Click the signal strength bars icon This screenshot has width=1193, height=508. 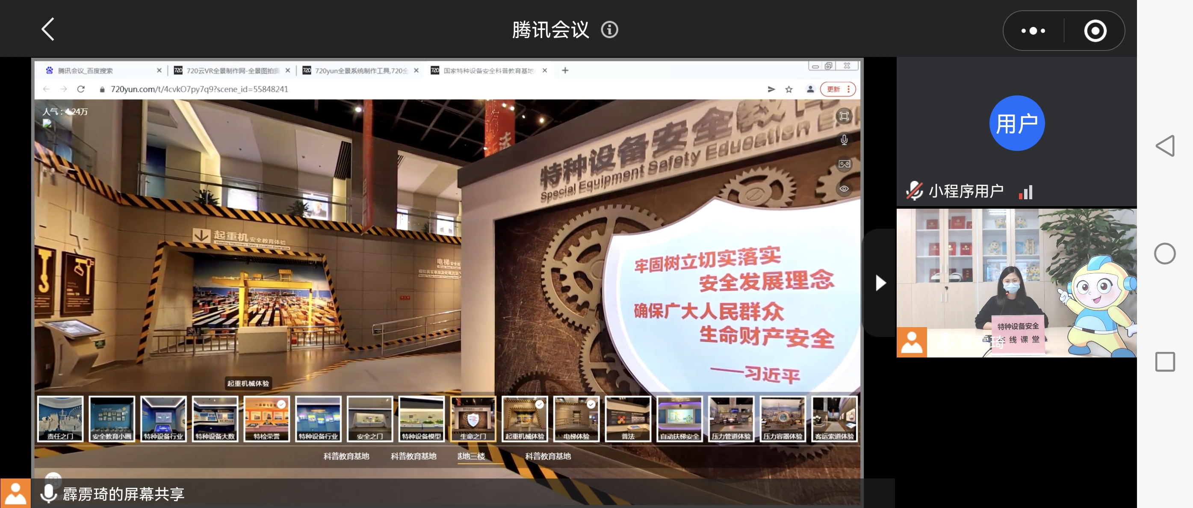click(x=1026, y=192)
